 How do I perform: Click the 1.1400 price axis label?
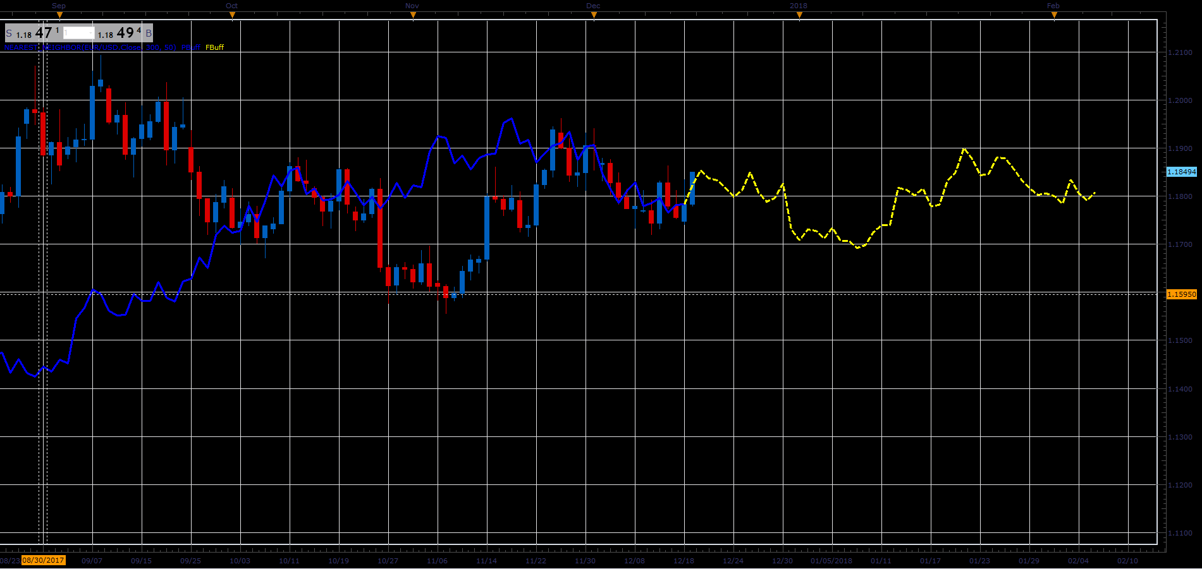click(1180, 390)
